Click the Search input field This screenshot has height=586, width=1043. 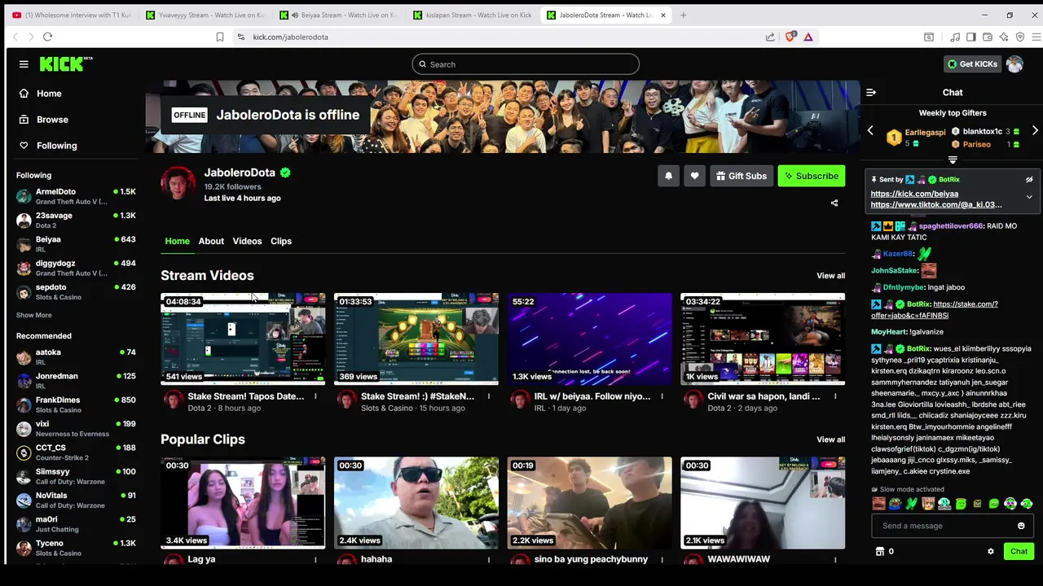point(526,64)
